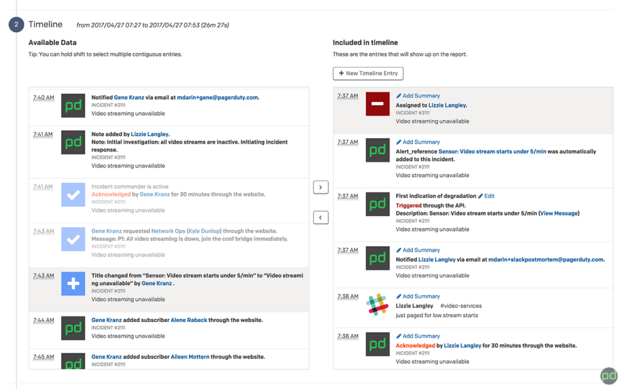
Task: Open the View Message link
Action: 559,213
